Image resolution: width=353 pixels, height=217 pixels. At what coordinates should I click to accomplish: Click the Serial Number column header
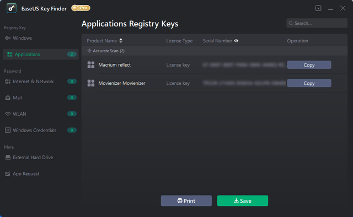pyautogui.click(x=217, y=41)
